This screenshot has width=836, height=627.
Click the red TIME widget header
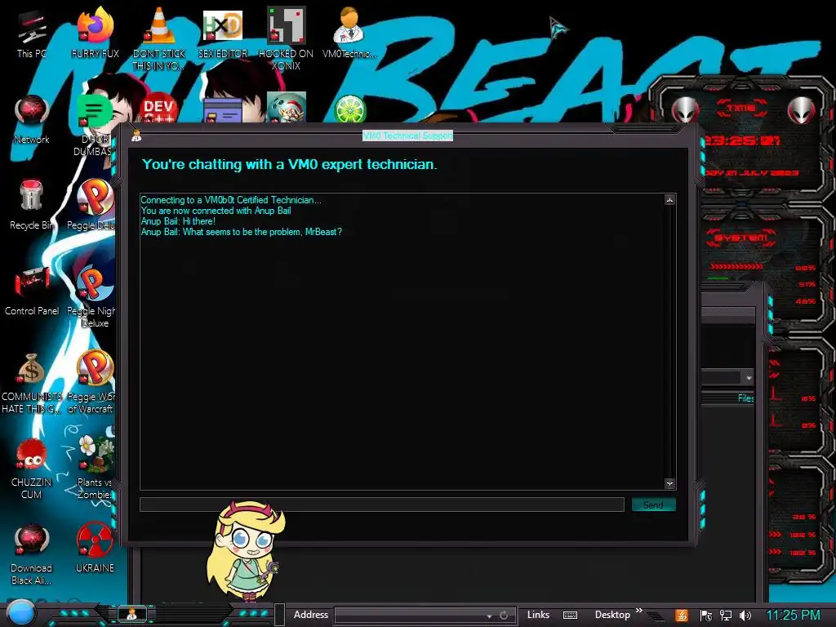coord(741,108)
